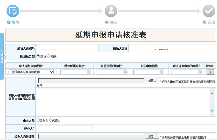Viewport: 217px width, 140px height.
Task: Click the 填写 step one circle icon
Action: 13,11
